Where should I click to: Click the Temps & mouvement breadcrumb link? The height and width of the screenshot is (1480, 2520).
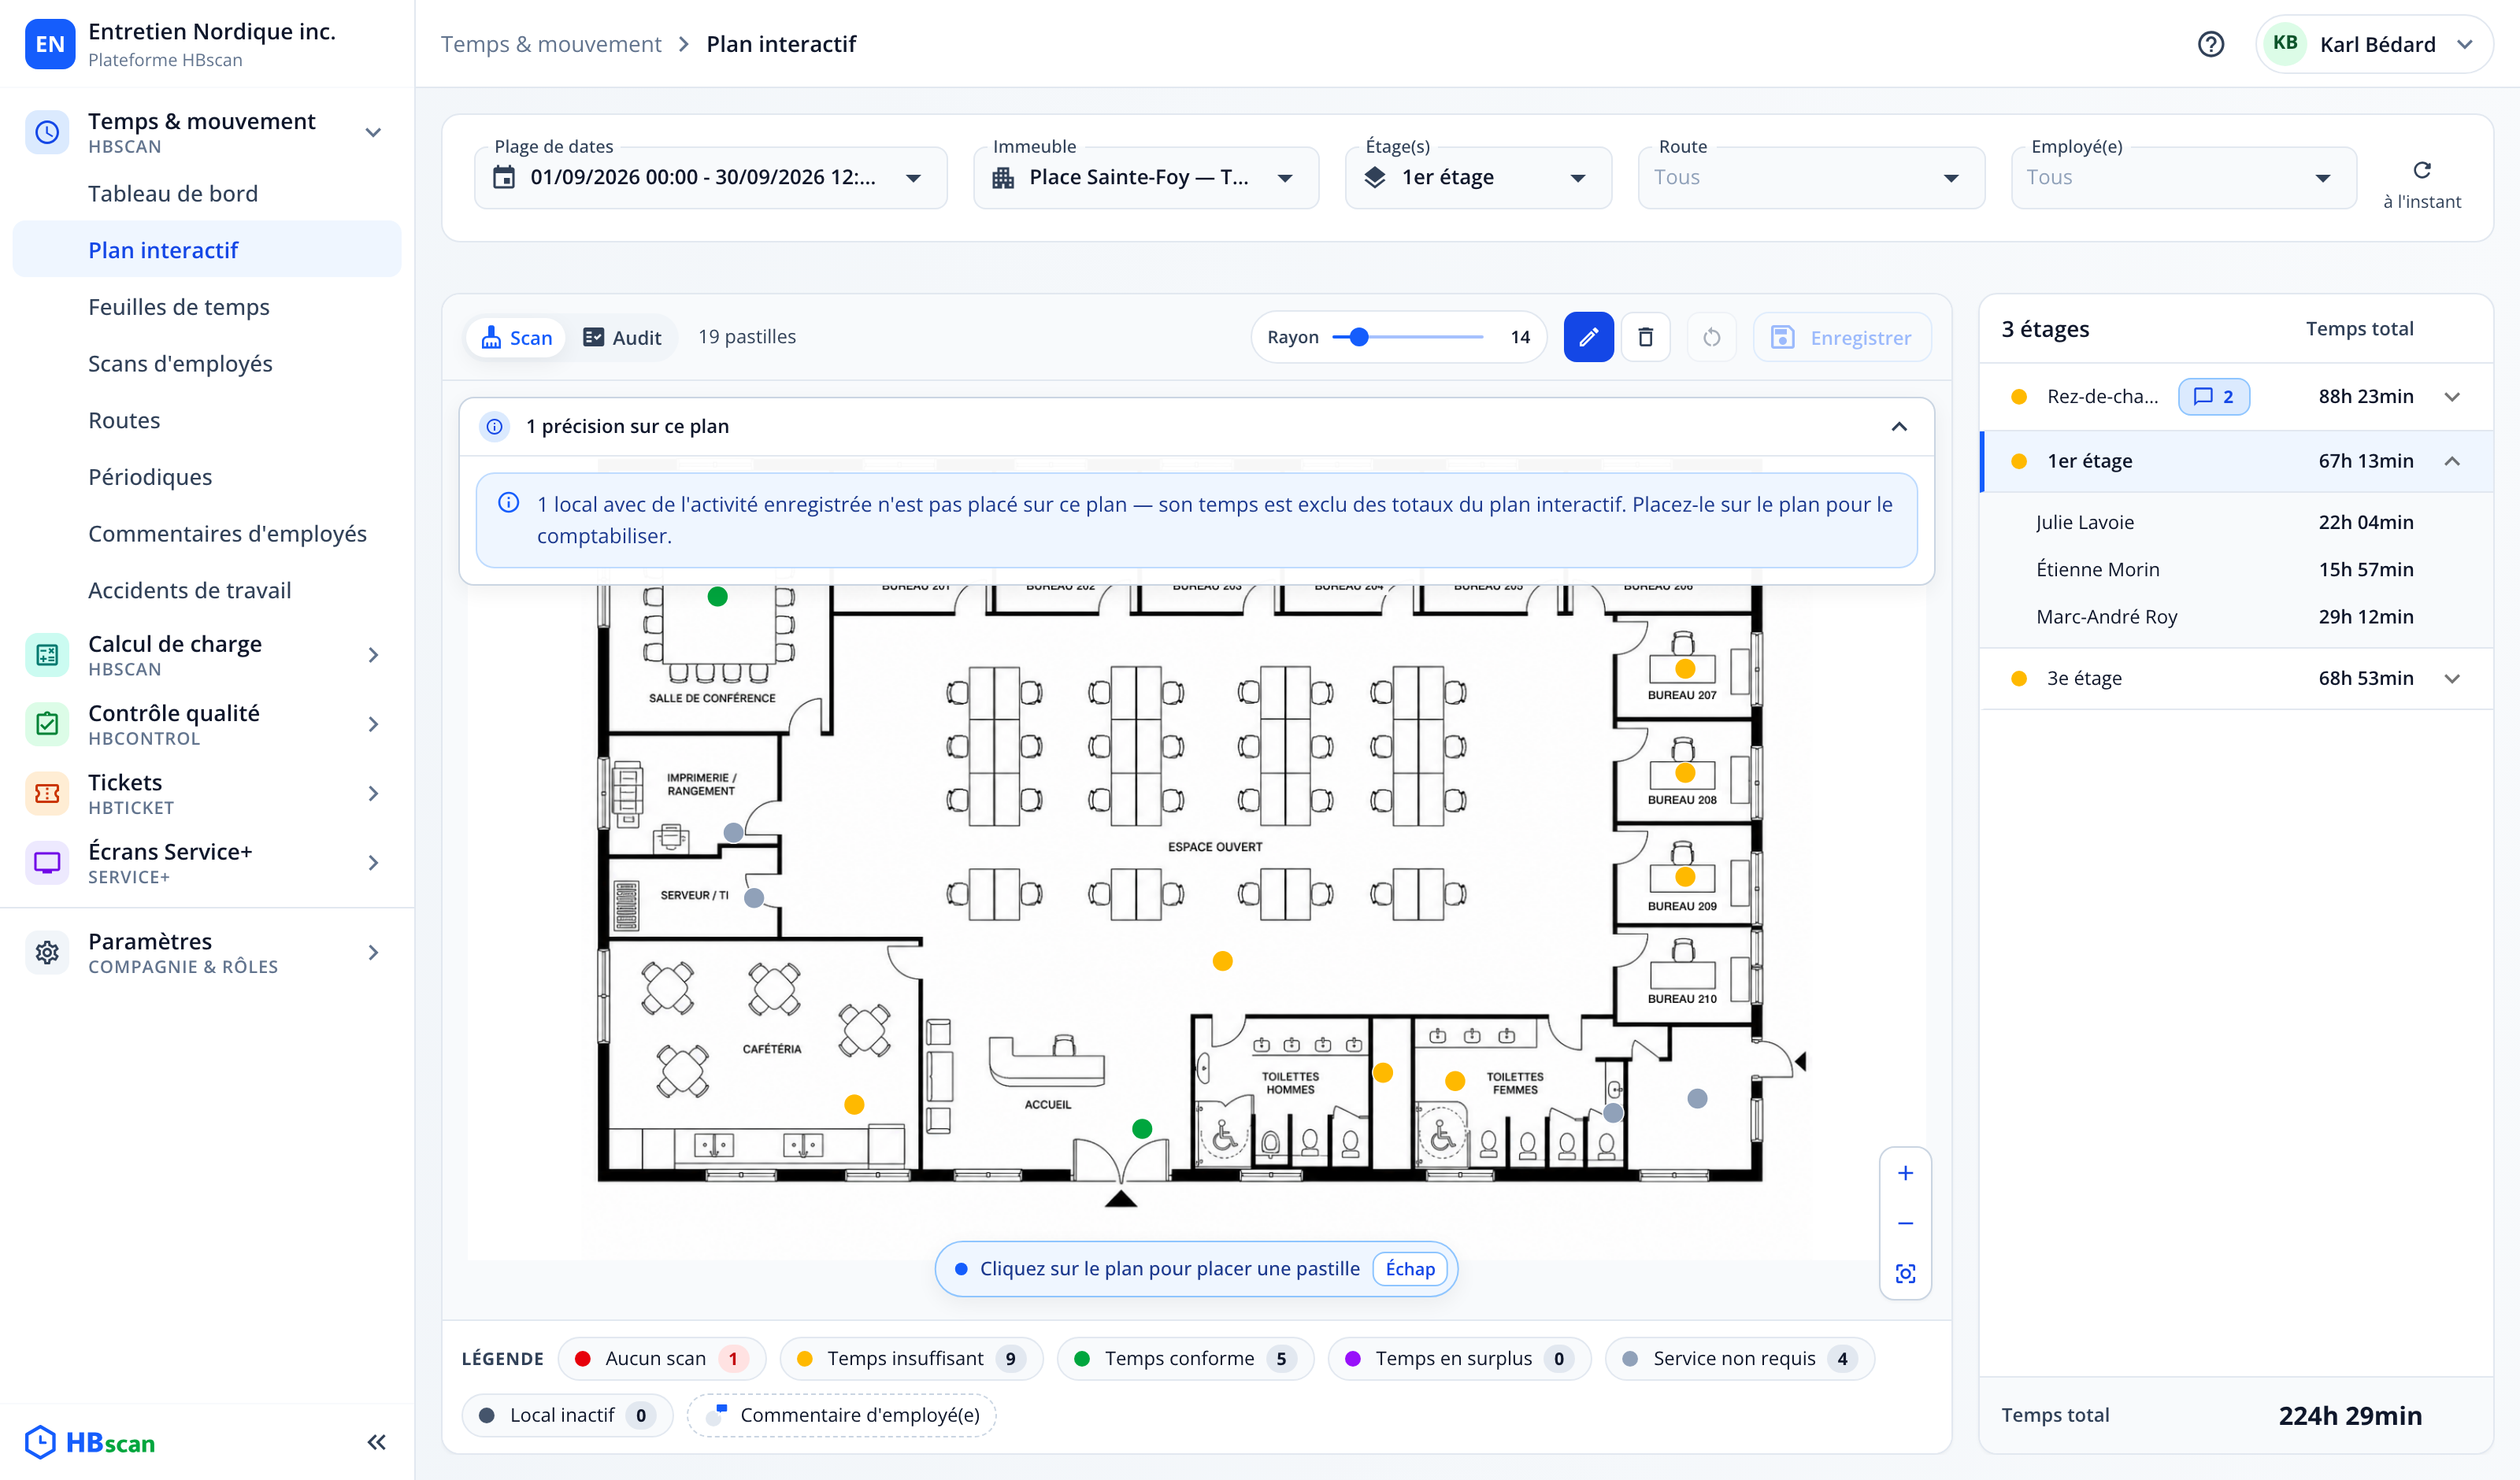pos(551,44)
